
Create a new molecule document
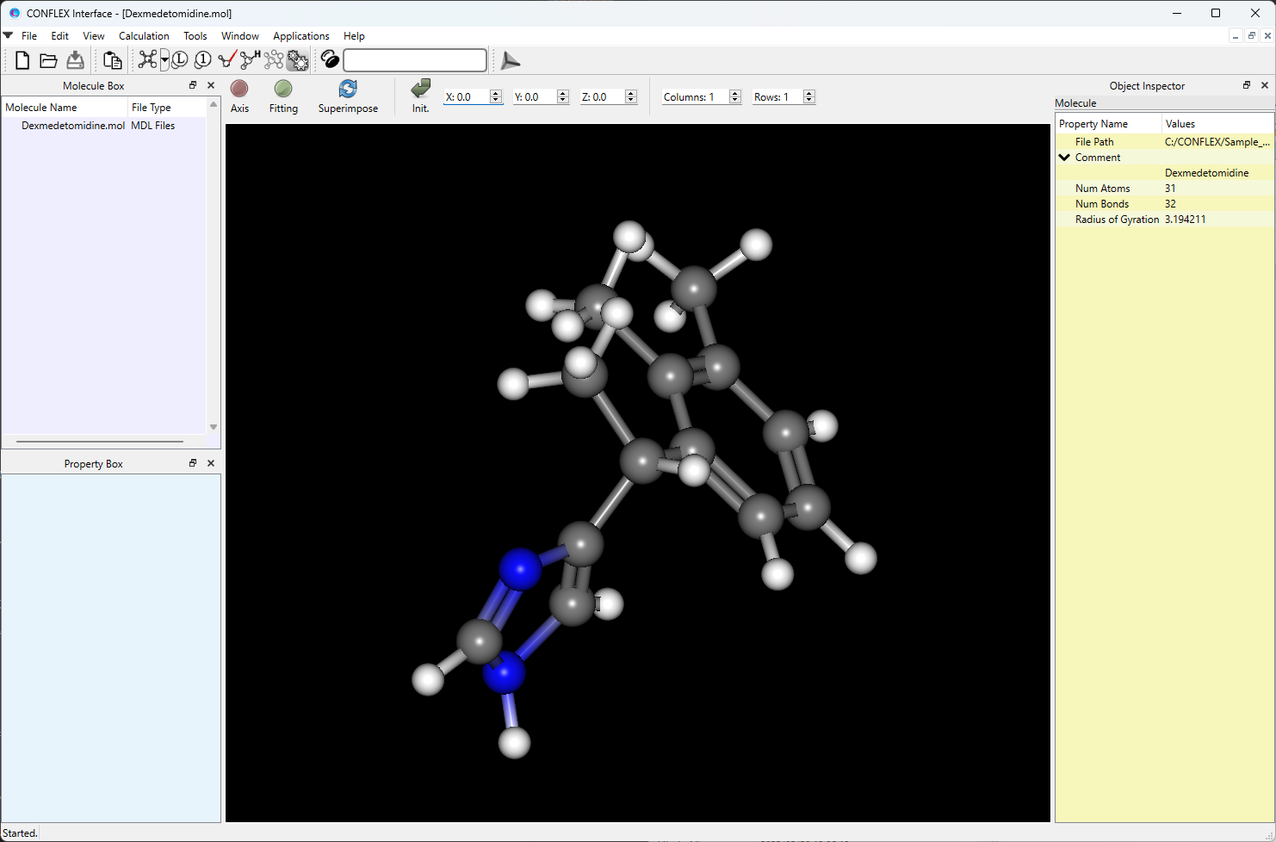tap(22, 60)
